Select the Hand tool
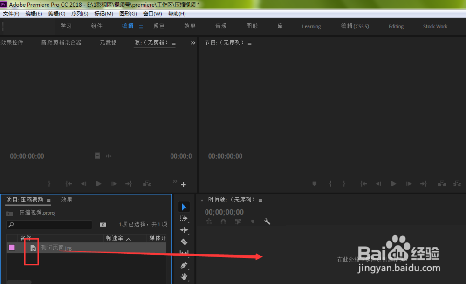 point(184,277)
